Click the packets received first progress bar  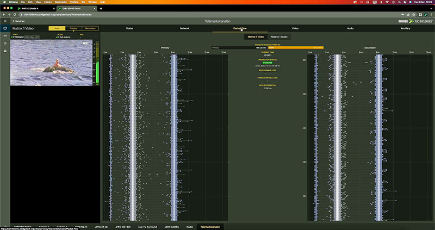pos(268,48)
